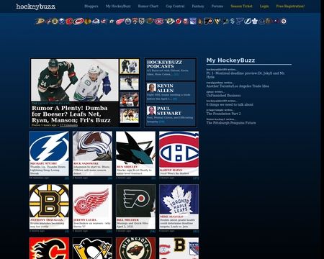Open the Philadelphia Flyers logo in team bar

point(208,22)
